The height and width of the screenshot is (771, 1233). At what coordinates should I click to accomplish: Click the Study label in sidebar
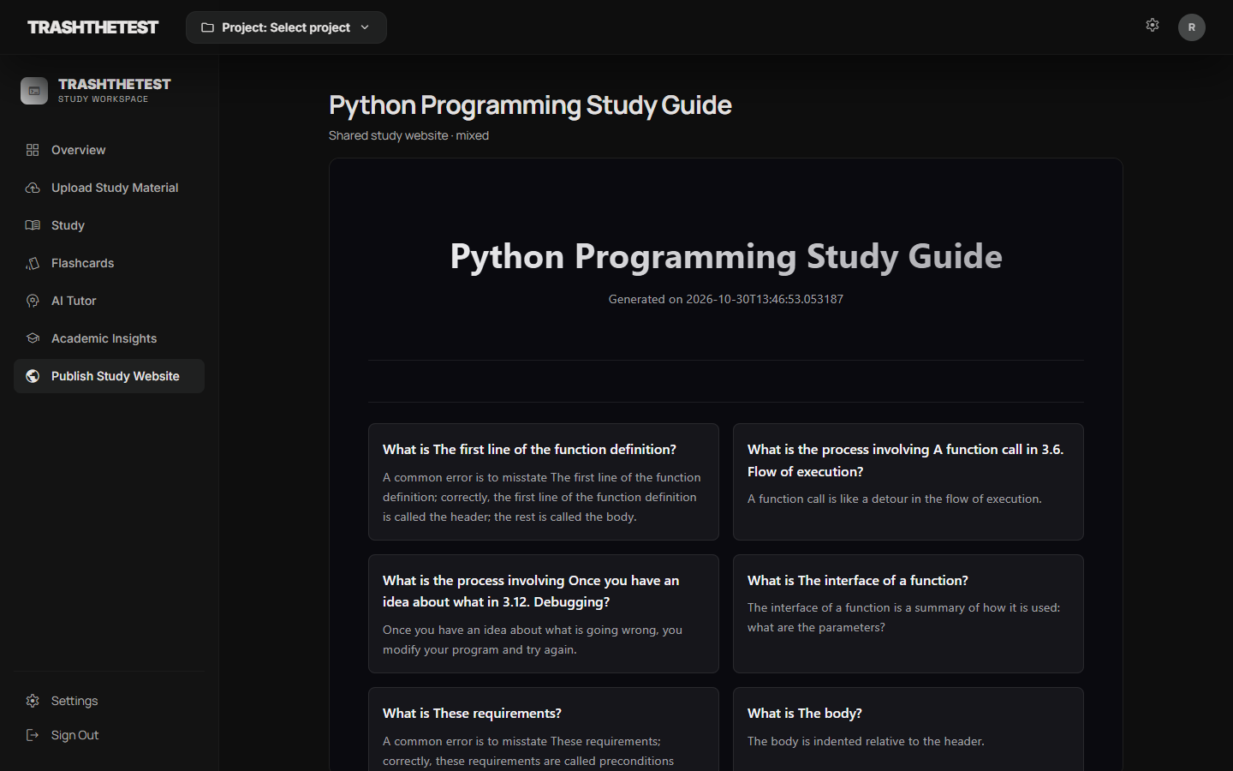68,225
